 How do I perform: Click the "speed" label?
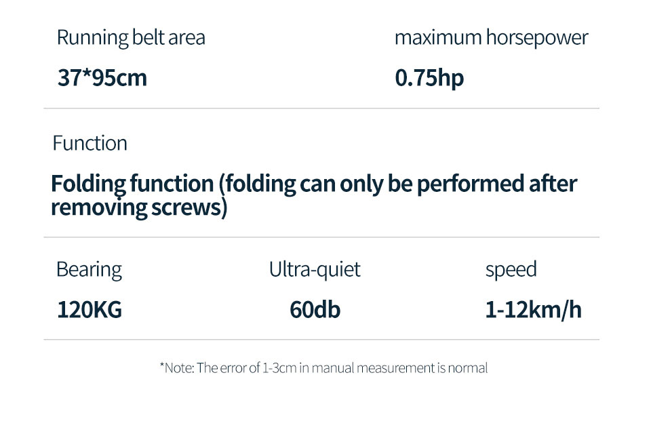click(x=511, y=269)
